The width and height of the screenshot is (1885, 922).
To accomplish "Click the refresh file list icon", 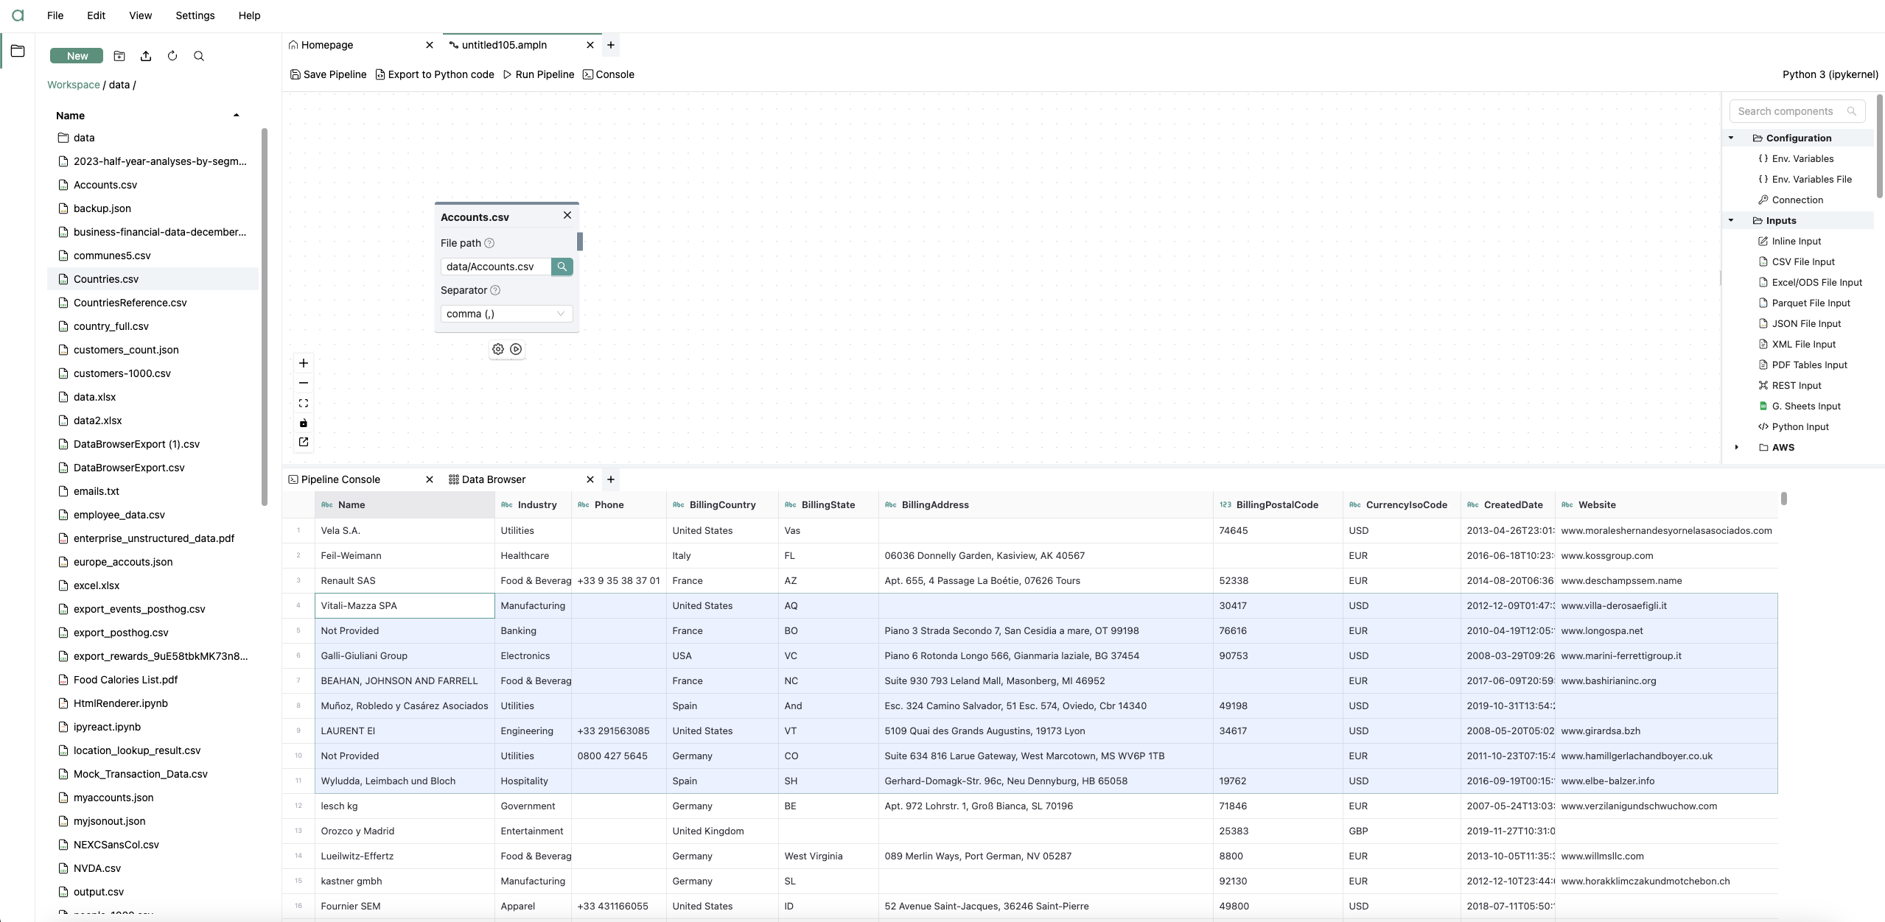I will click(x=172, y=56).
